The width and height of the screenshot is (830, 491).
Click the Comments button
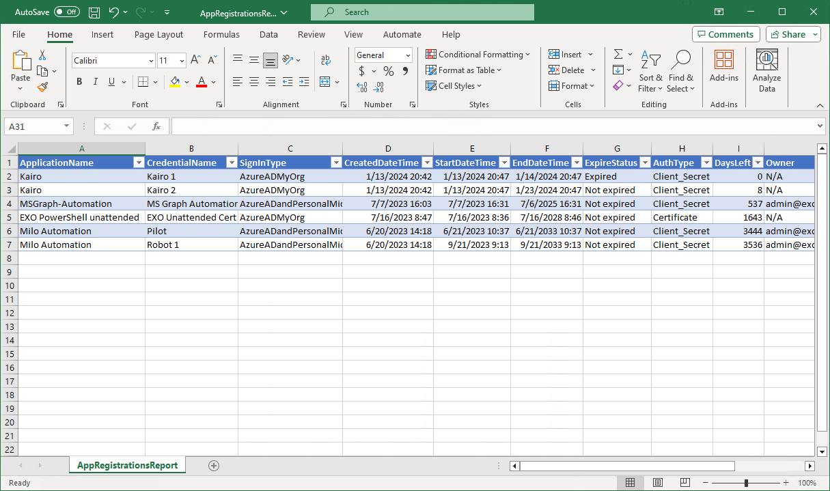[725, 34]
